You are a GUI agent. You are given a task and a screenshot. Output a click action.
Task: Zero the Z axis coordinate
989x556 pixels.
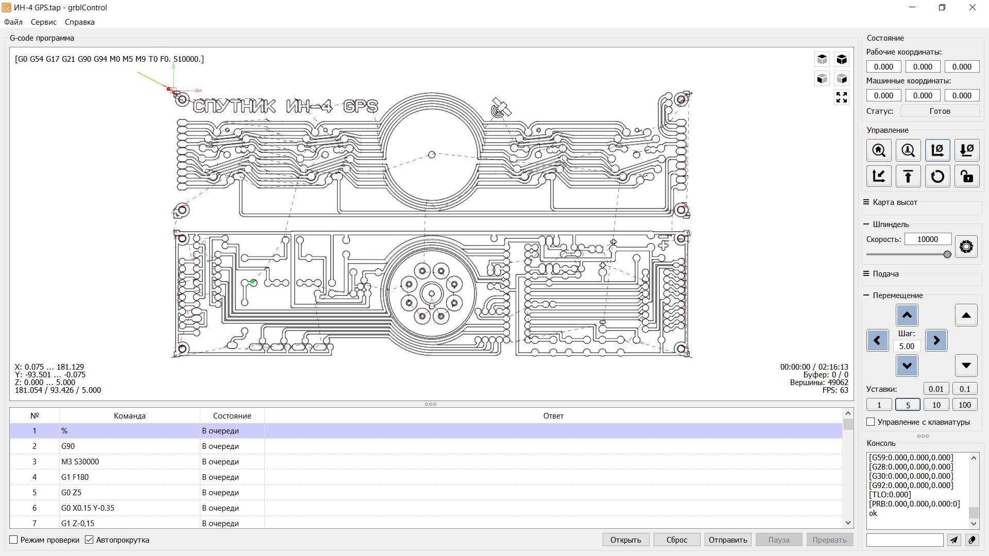(967, 150)
